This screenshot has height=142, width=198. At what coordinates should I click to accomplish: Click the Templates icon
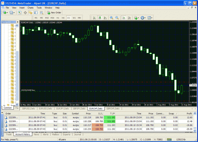149,18
